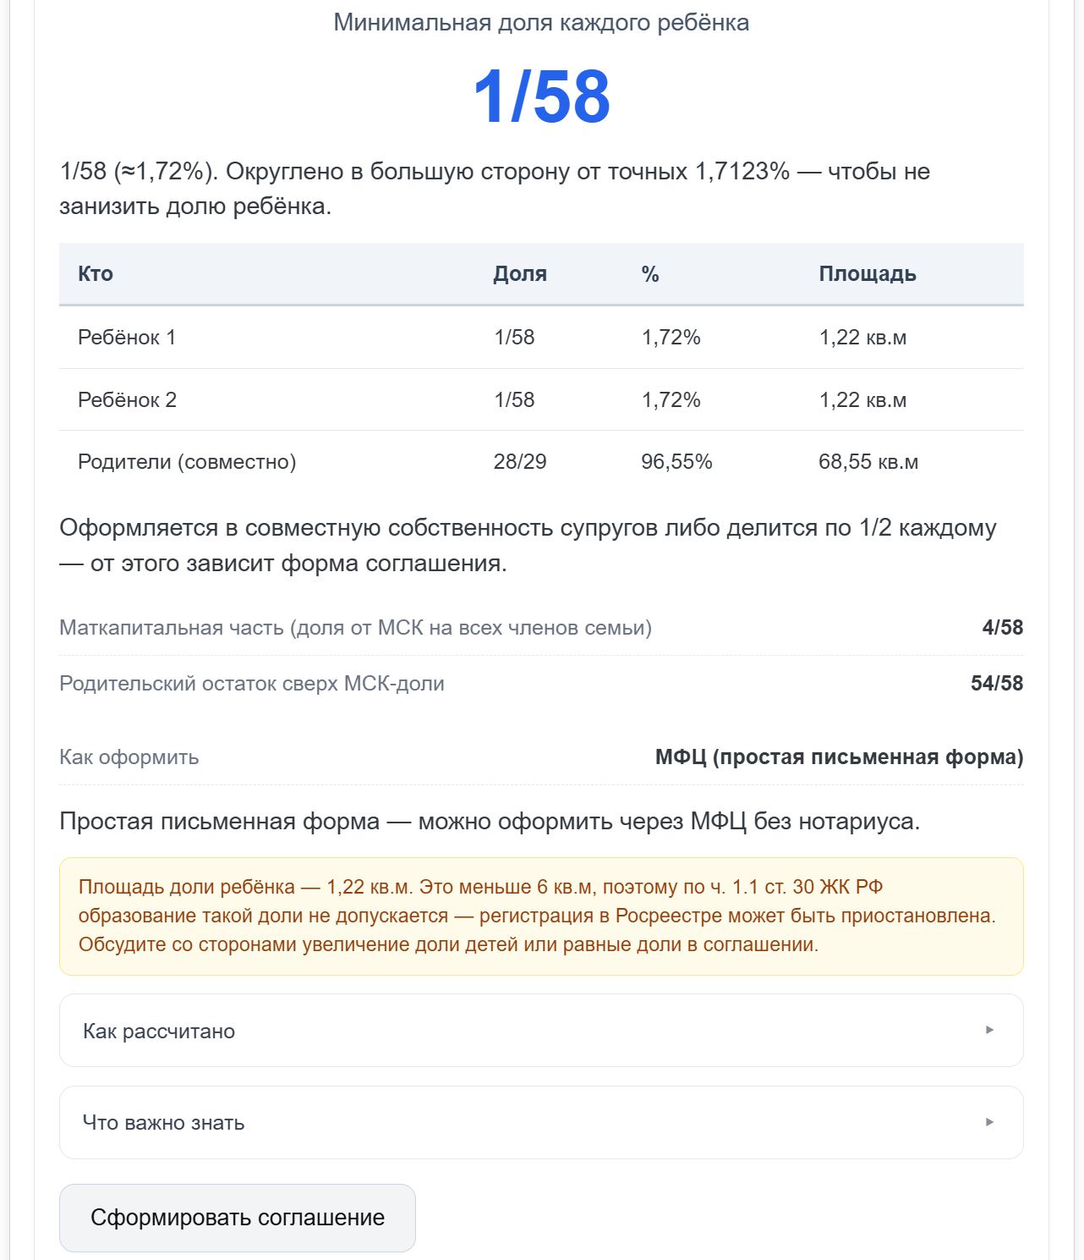Select the 28/29 share cell
Viewport: 1084px width, 1260px height.
click(520, 461)
